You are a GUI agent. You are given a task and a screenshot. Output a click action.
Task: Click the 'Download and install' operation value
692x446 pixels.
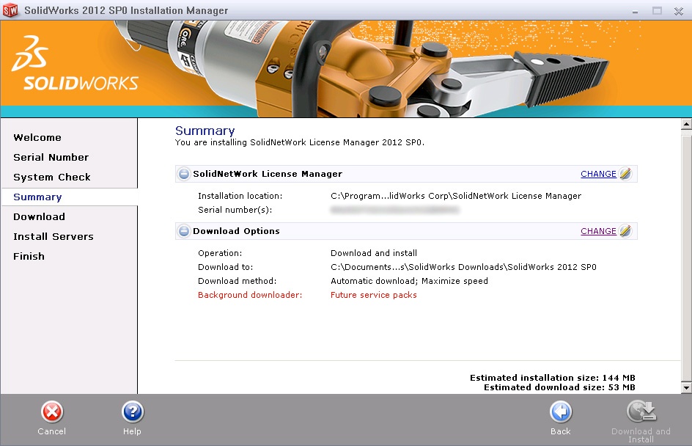pyautogui.click(x=374, y=253)
